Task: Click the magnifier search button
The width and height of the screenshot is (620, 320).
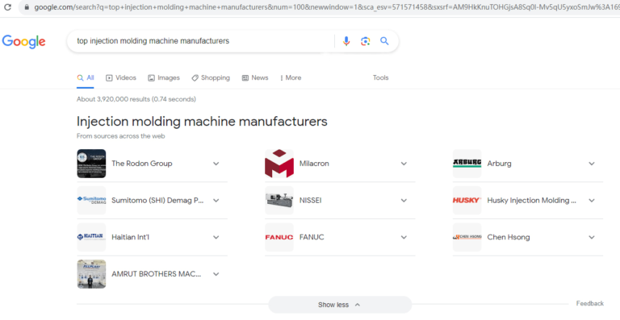Action: click(x=384, y=41)
